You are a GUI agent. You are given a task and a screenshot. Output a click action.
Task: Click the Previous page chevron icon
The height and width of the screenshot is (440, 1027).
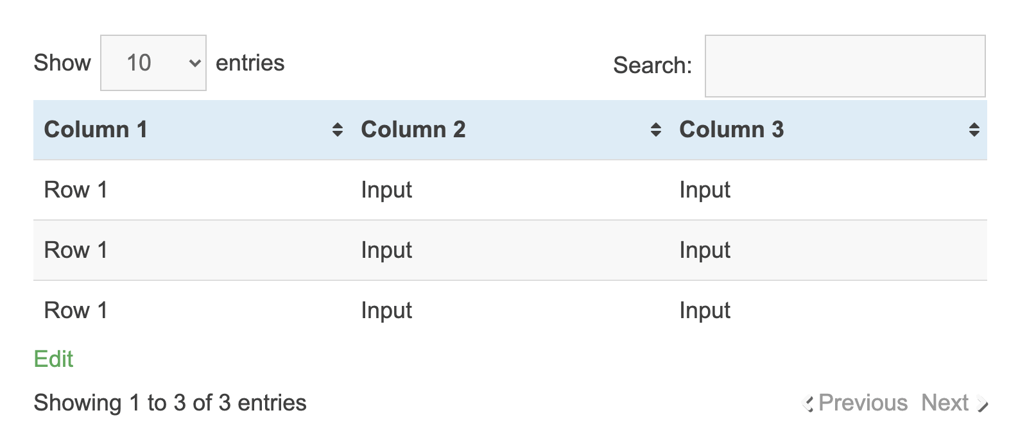[808, 403]
